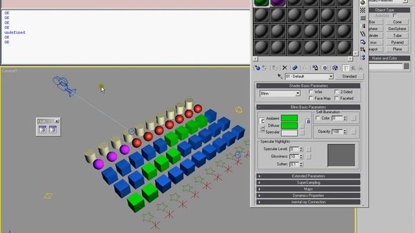
Task: Click the Soften spinner arrows
Action: click(x=301, y=164)
